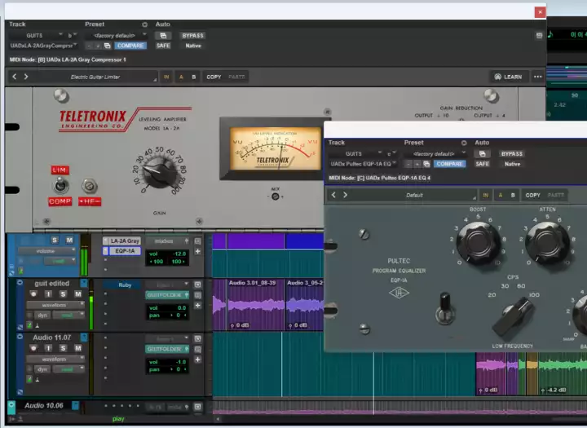
Task: Go to next preset in Pultec window
Action: [345, 195]
